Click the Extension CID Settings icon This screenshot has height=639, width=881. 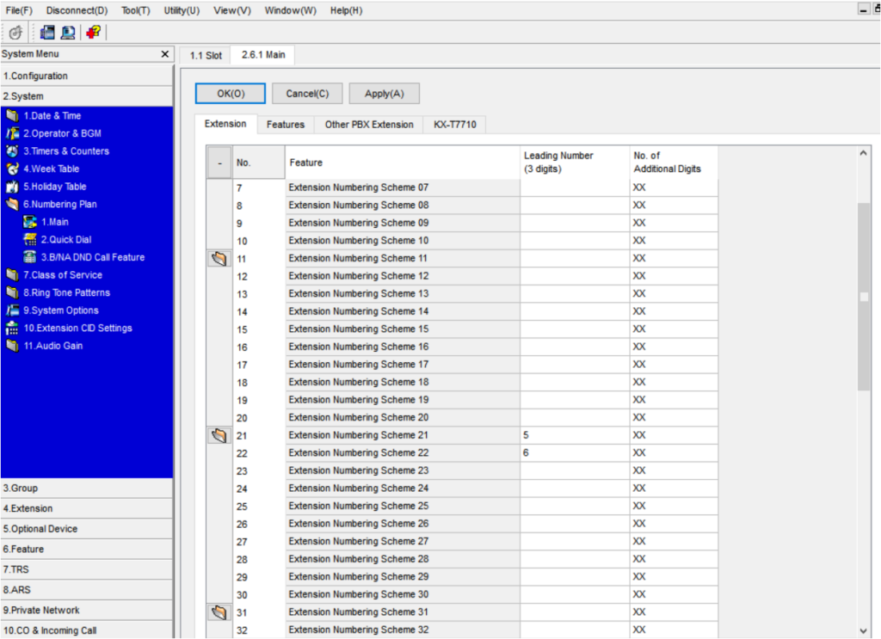point(12,329)
